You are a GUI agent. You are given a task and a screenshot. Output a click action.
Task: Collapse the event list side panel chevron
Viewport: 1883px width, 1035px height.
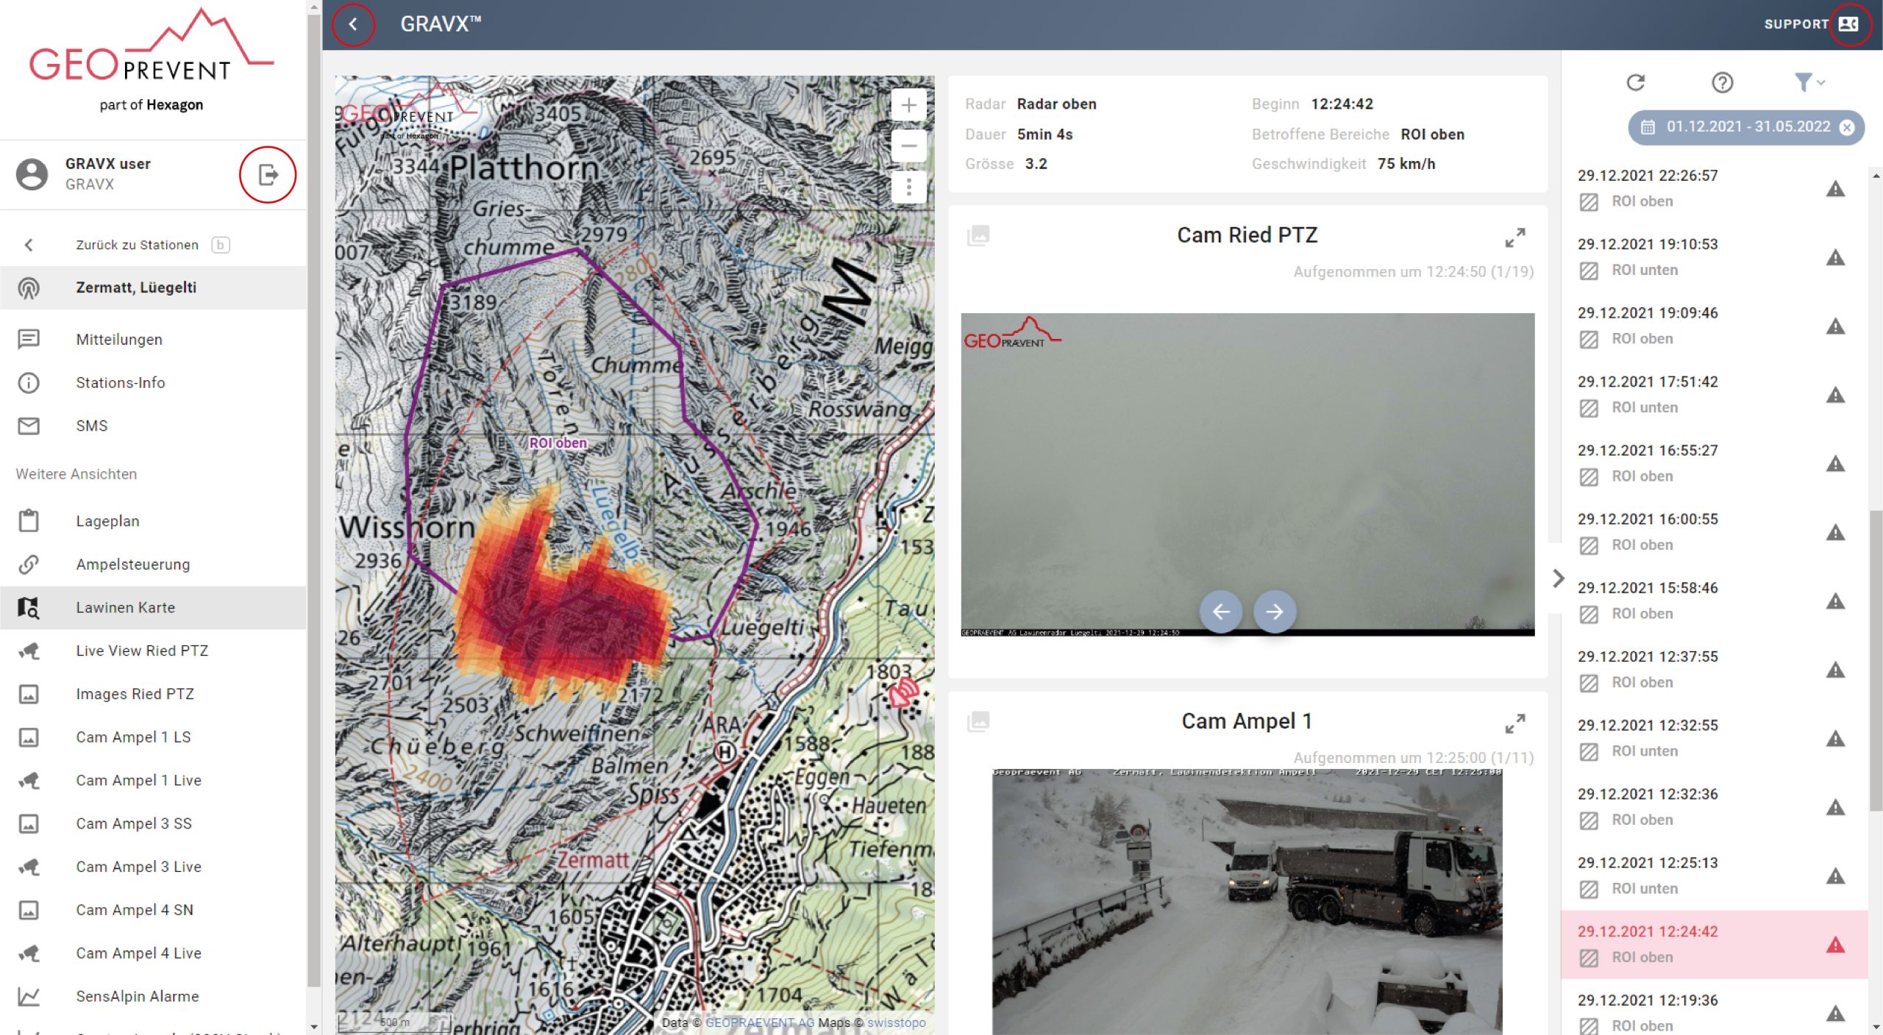click(x=1558, y=579)
